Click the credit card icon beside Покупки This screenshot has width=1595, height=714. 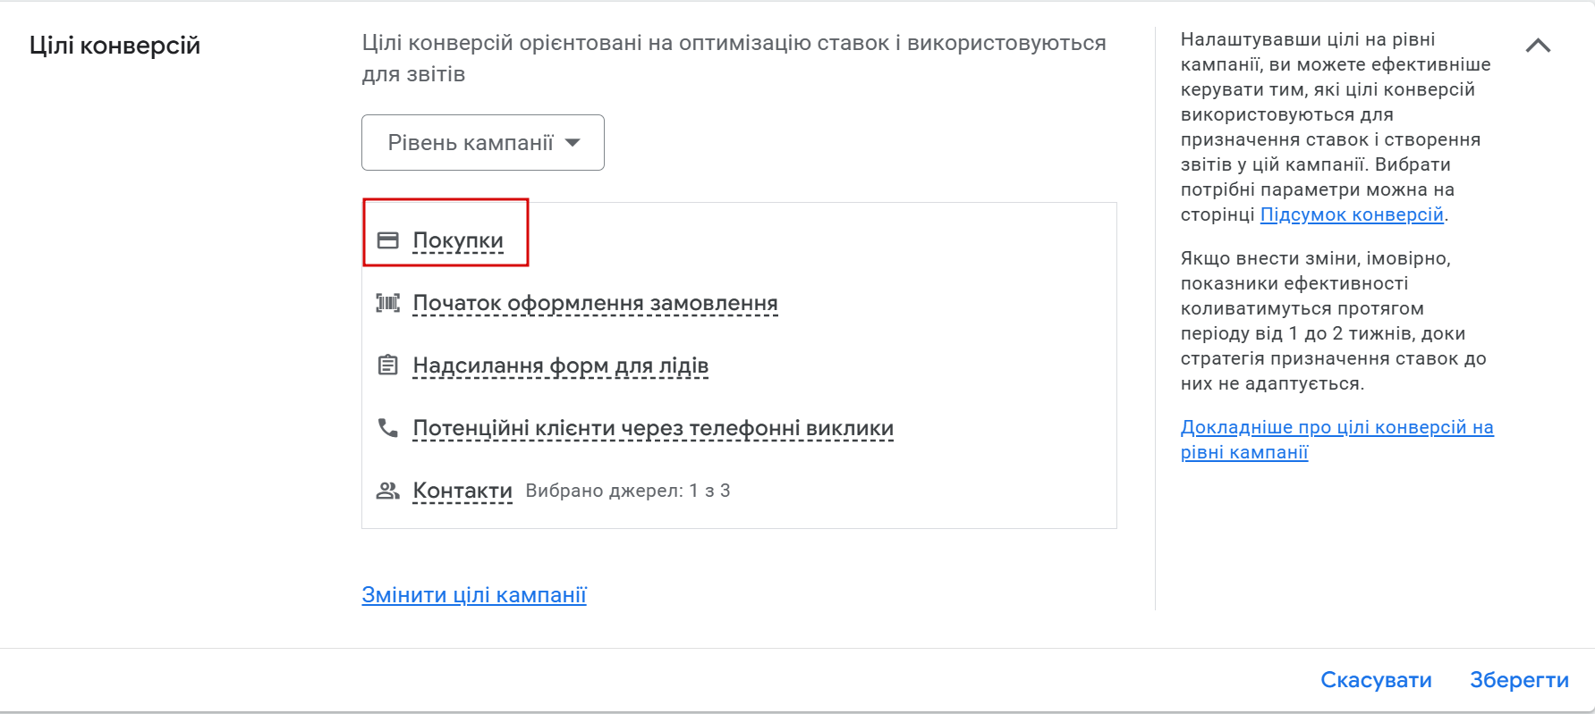tap(387, 240)
